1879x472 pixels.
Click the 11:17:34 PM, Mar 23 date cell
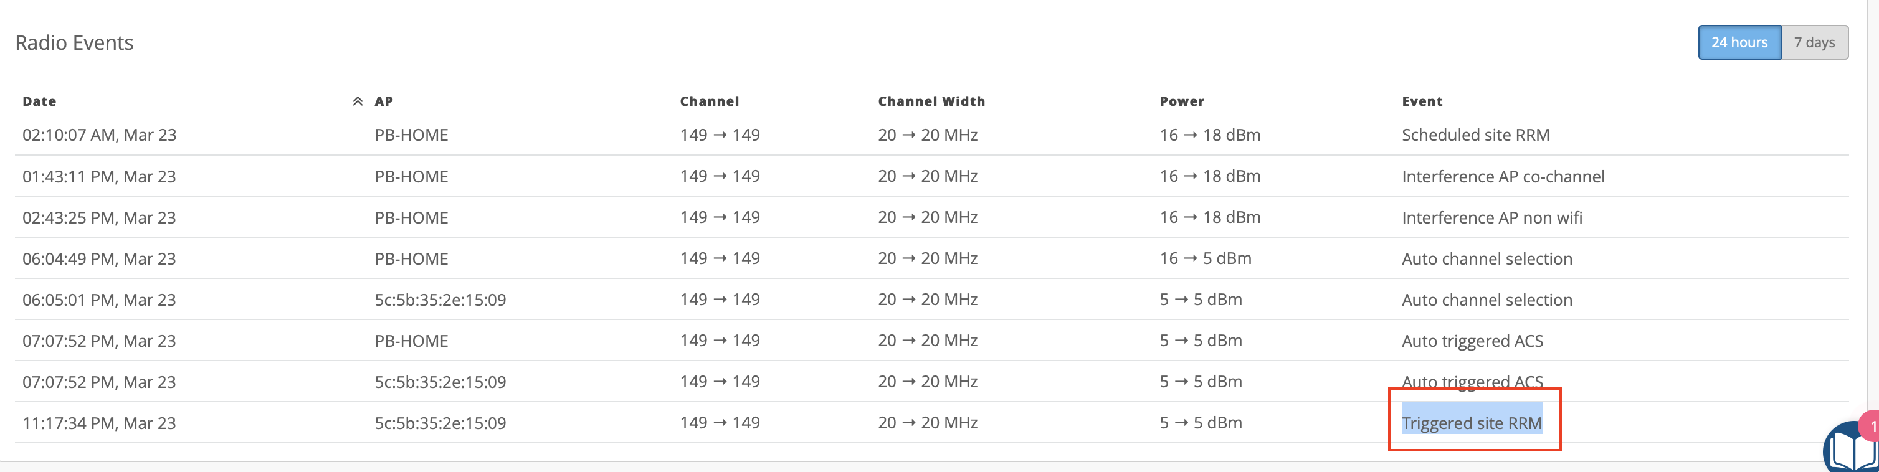99,423
